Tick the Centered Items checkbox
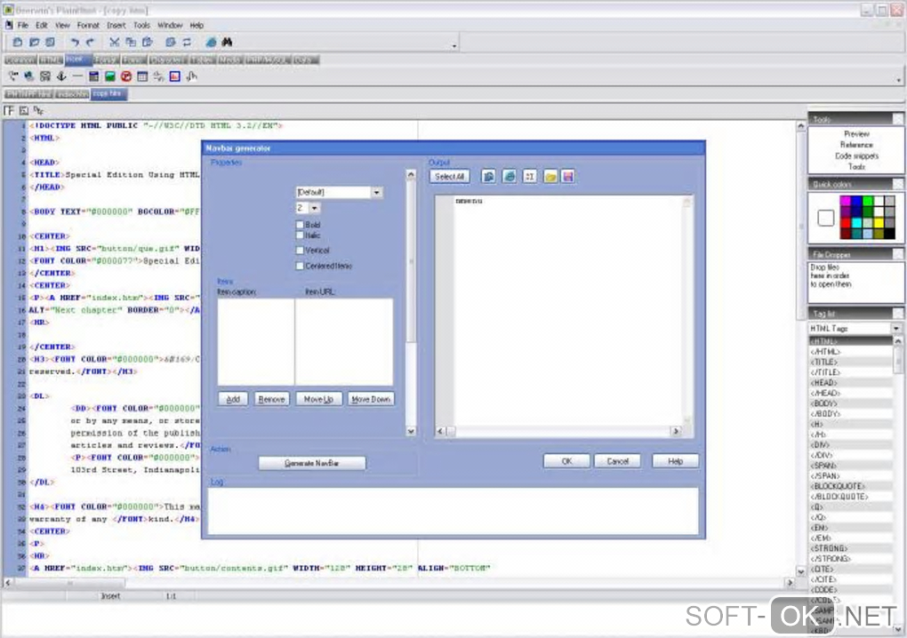The width and height of the screenshot is (907, 638). [300, 266]
